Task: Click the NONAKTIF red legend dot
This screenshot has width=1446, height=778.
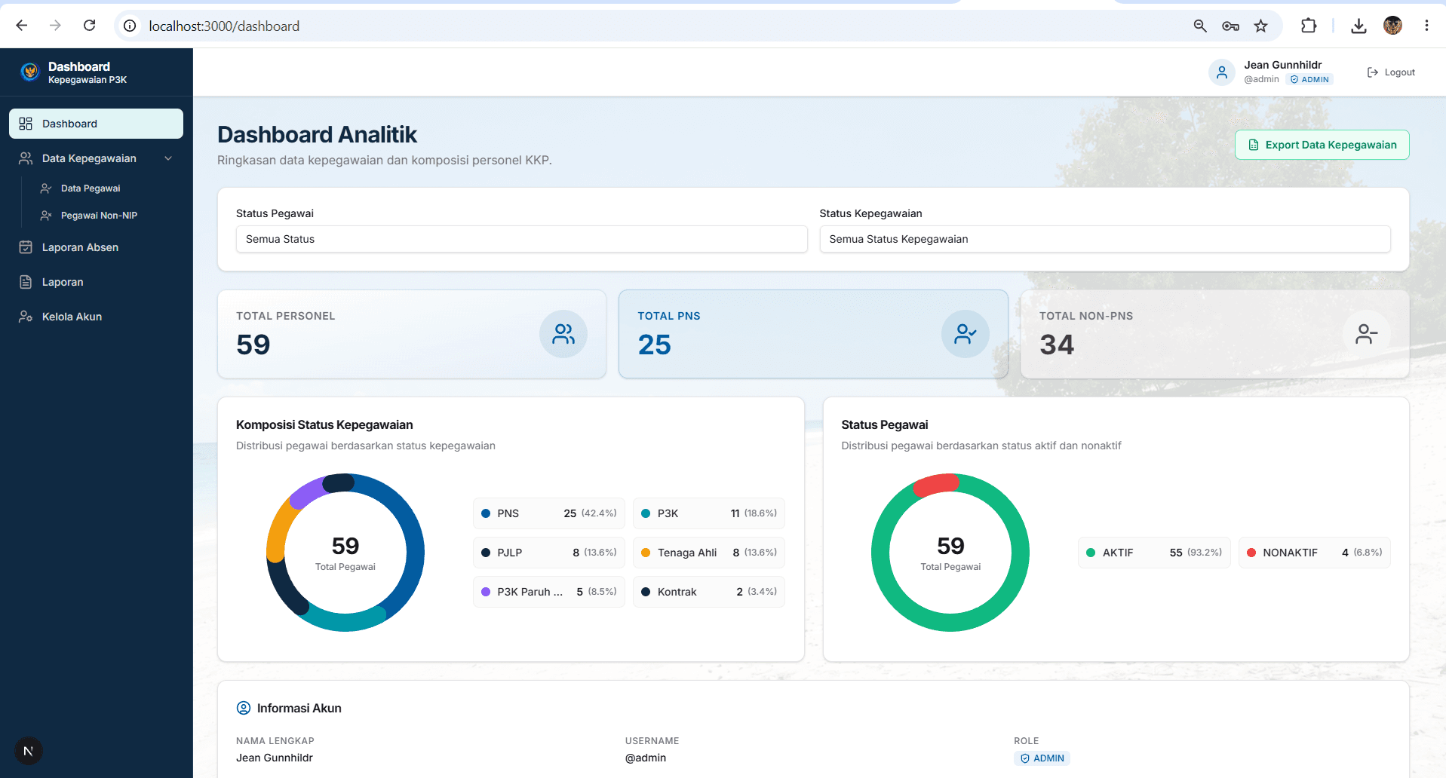Action: (1251, 553)
